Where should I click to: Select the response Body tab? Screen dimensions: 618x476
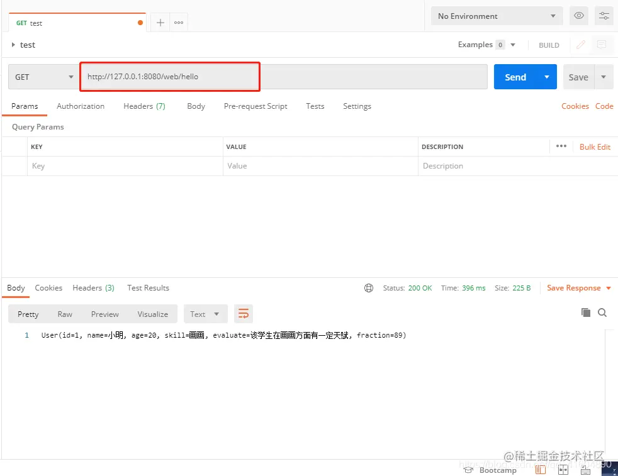pyautogui.click(x=16, y=288)
